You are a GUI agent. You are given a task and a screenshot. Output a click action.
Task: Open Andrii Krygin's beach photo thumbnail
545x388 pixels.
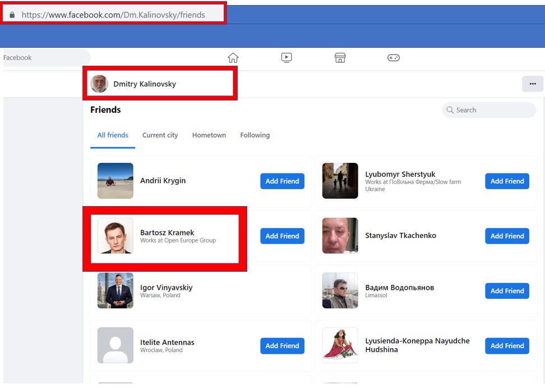[116, 181]
